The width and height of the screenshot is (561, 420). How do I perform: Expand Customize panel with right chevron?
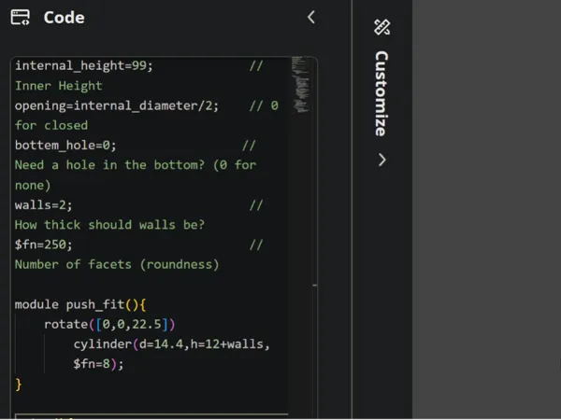coord(382,160)
